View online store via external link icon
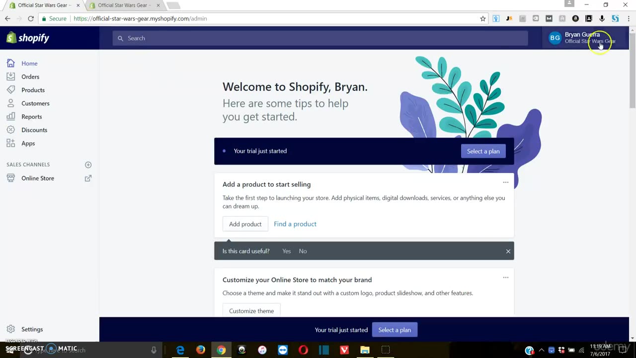The image size is (636, 358). pos(88,178)
